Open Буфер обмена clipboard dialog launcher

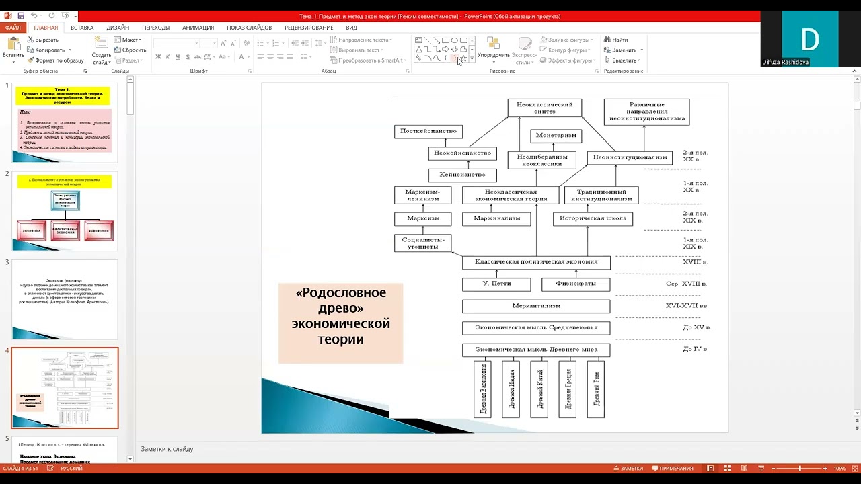point(85,71)
